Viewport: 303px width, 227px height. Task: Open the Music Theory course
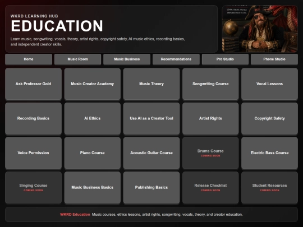(151, 84)
